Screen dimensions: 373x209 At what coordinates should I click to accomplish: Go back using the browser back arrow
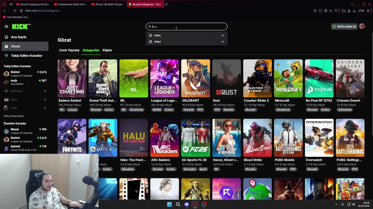click(x=4, y=11)
